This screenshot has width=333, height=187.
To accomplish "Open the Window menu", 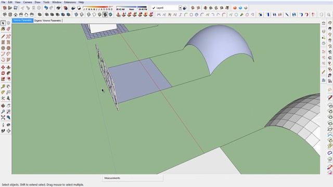I will (57, 2).
